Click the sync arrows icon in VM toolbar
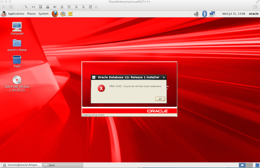Image resolution: width=260 pixels, height=168 pixels. [x=90, y=7]
